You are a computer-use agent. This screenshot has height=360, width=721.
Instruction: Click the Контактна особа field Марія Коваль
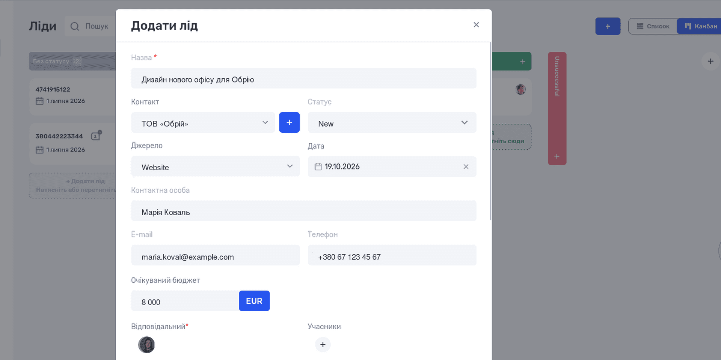[303, 211]
